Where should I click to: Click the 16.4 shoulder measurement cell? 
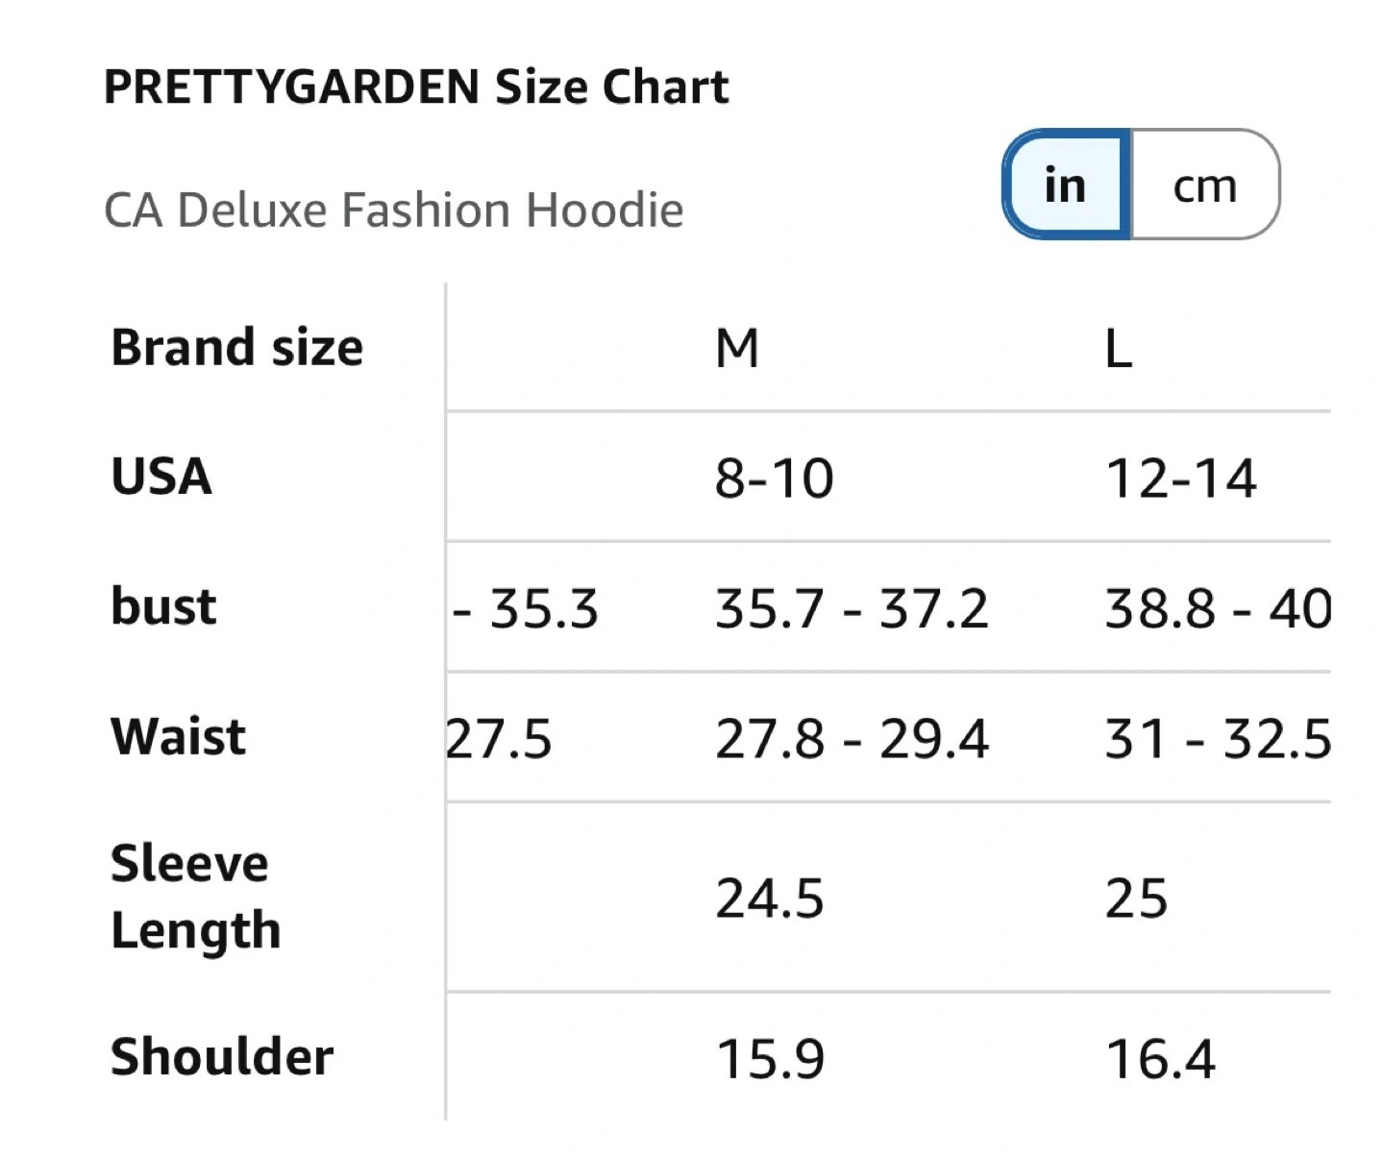click(x=1161, y=1059)
